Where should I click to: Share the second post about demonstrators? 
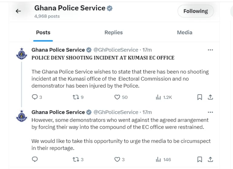[210, 159]
